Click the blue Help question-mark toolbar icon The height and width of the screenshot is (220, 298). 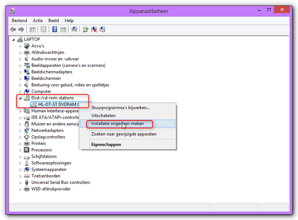click(x=55, y=29)
